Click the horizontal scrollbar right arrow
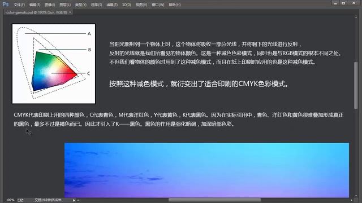The image size is (362, 203). [351, 200]
